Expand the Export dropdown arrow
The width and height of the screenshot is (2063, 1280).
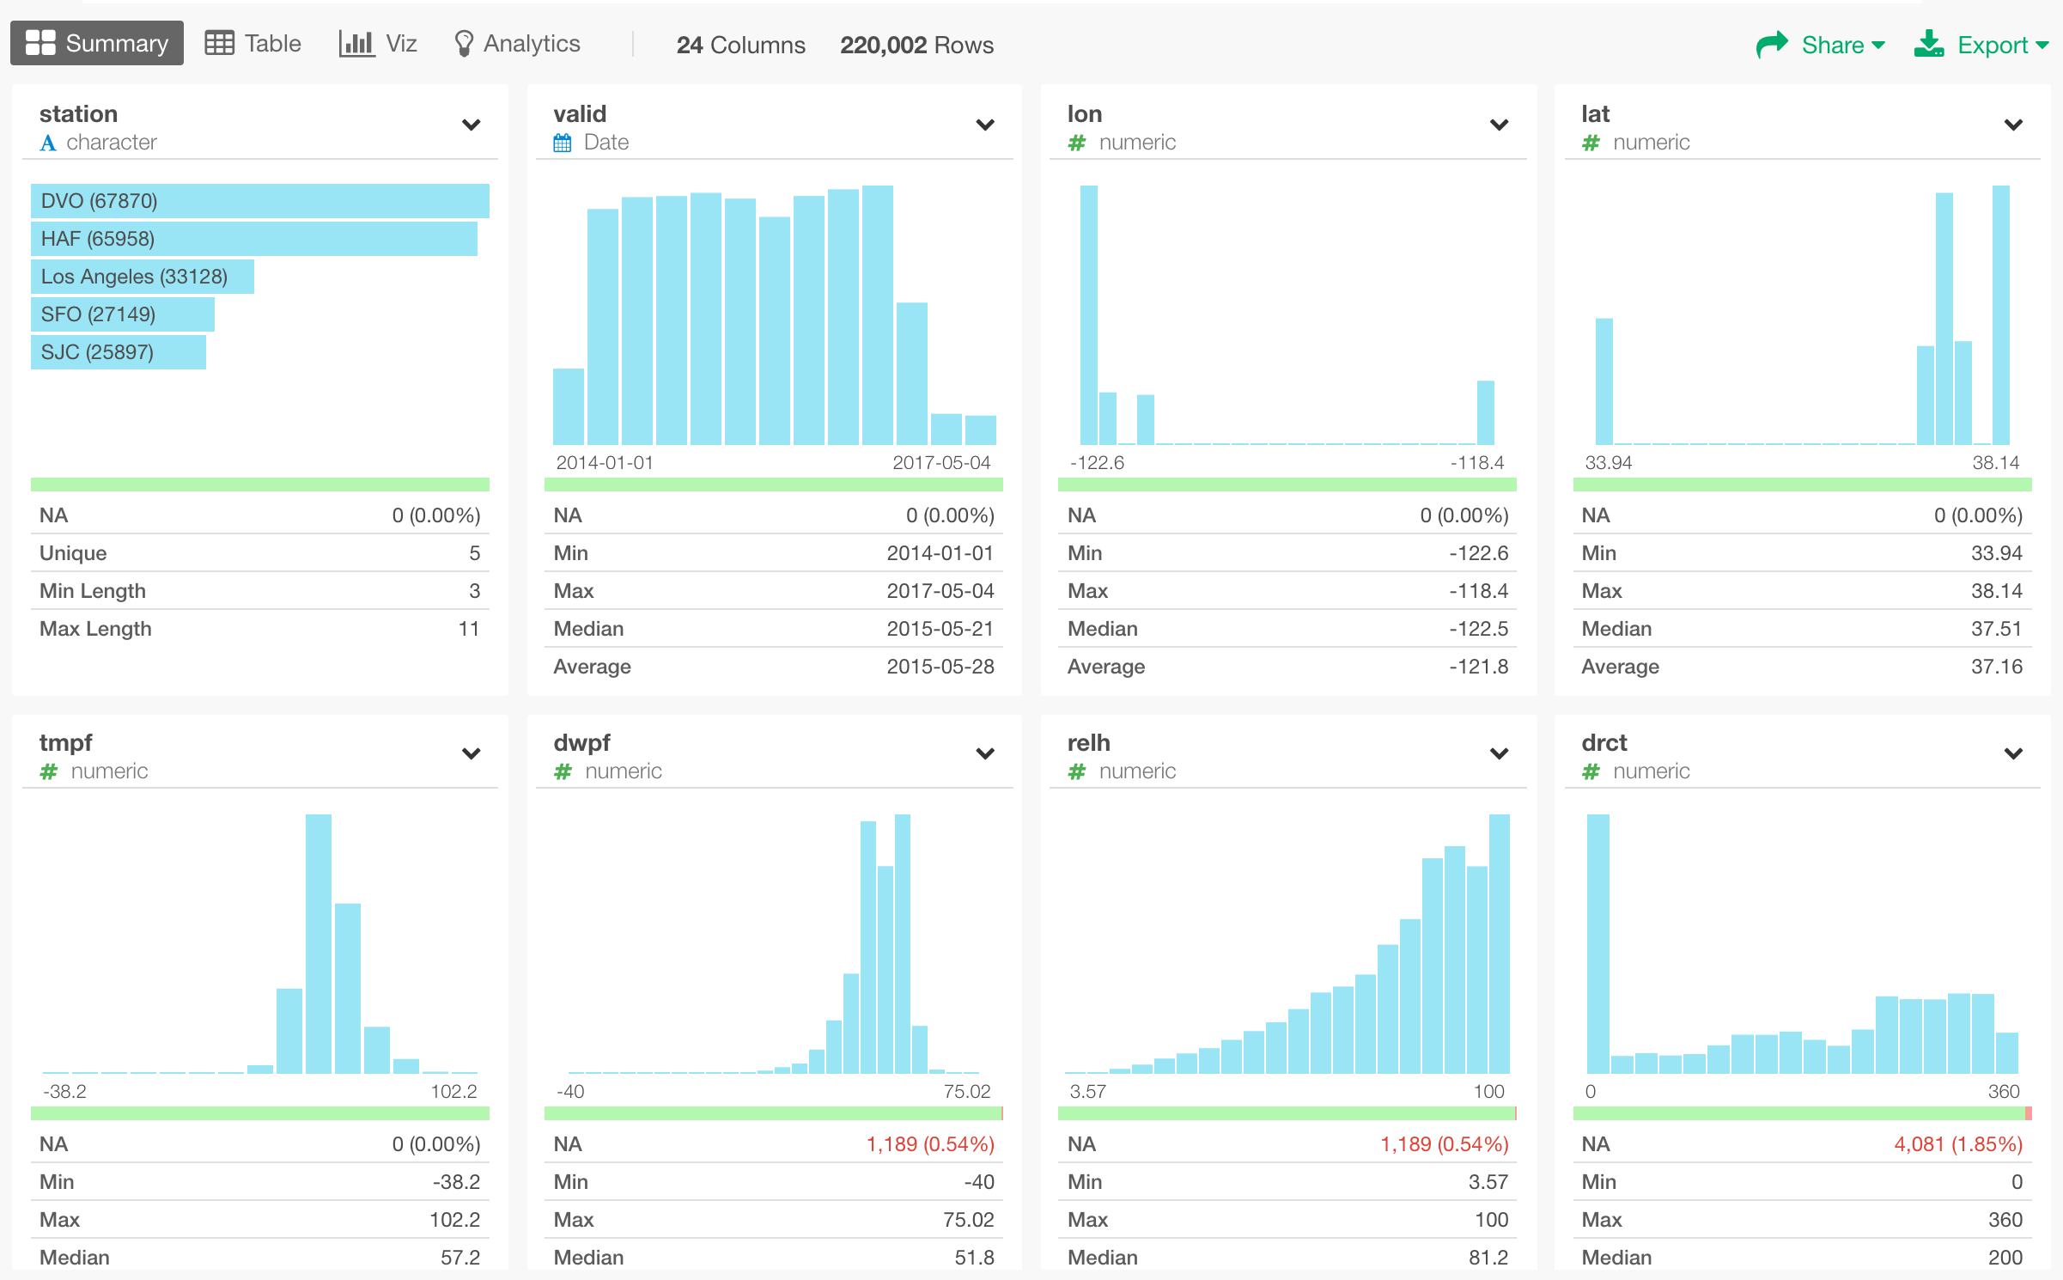tap(2048, 46)
